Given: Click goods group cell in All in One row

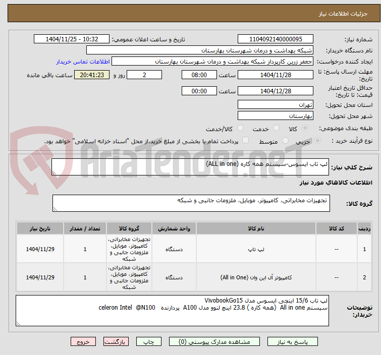Looking at the screenshot, I should point(129,277).
